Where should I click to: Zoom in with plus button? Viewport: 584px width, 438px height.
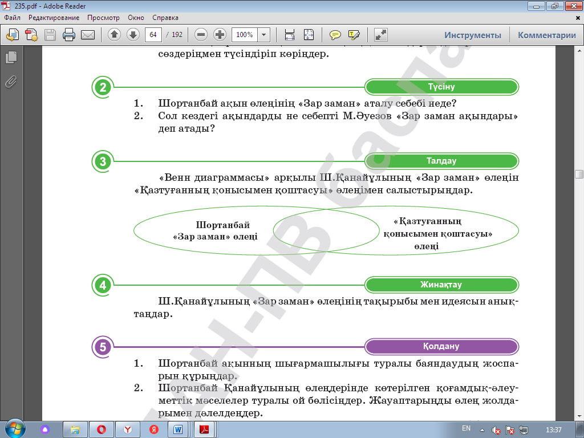[220, 35]
